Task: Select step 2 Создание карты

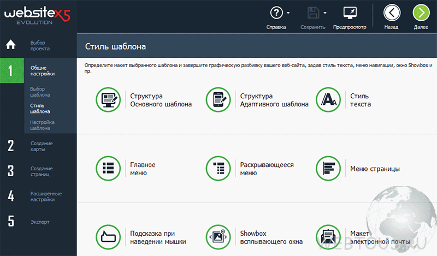Action: [38, 146]
